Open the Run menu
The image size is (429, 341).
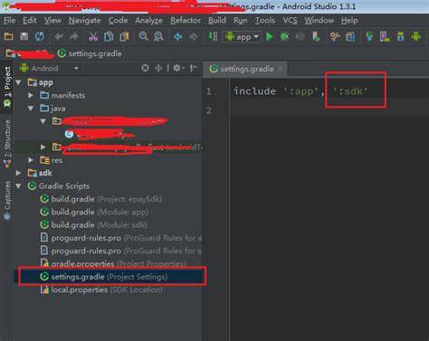click(240, 20)
